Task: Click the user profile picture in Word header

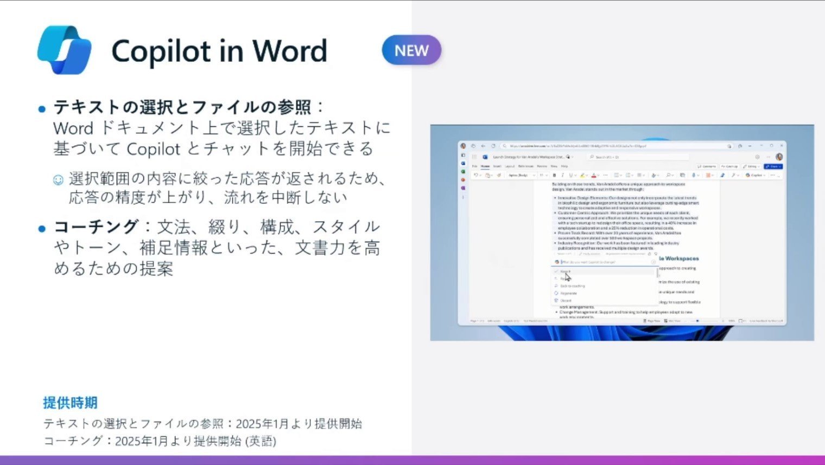Action: pyautogui.click(x=779, y=157)
